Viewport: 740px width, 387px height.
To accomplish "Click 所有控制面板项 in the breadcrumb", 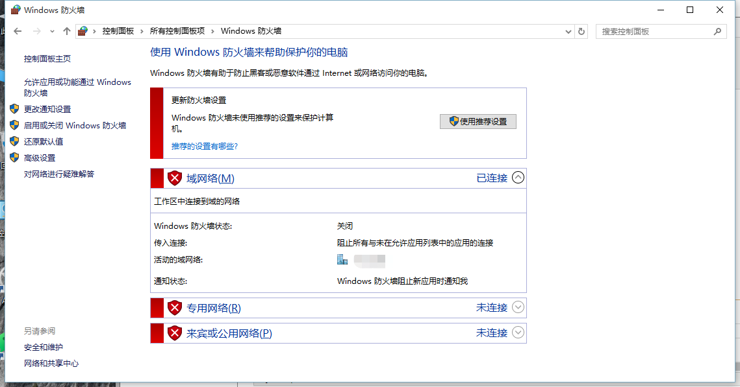I will (x=177, y=31).
